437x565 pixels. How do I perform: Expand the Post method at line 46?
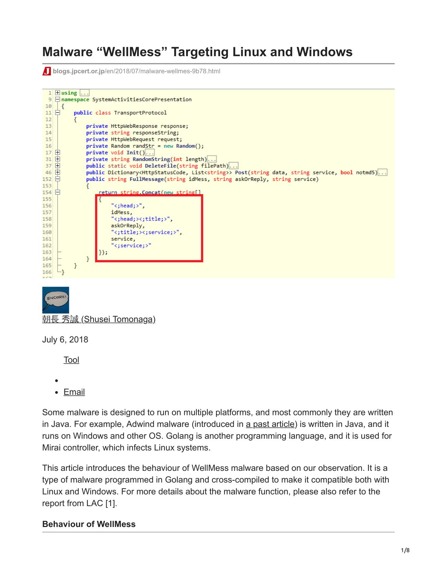coord(58,173)
